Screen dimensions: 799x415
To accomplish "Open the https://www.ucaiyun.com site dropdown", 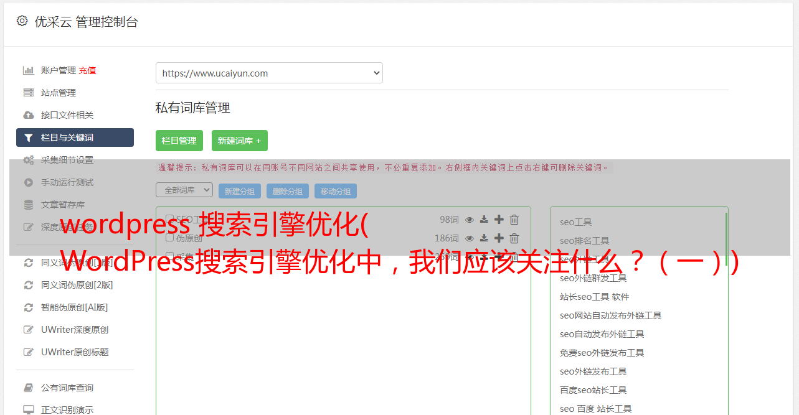I will (x=269, y=73).
